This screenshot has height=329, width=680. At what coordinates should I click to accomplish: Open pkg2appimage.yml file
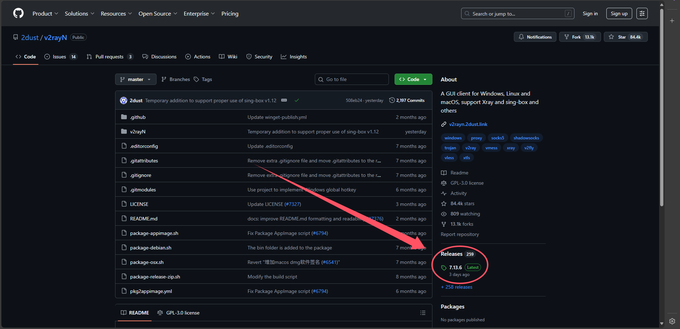point(151,291)
